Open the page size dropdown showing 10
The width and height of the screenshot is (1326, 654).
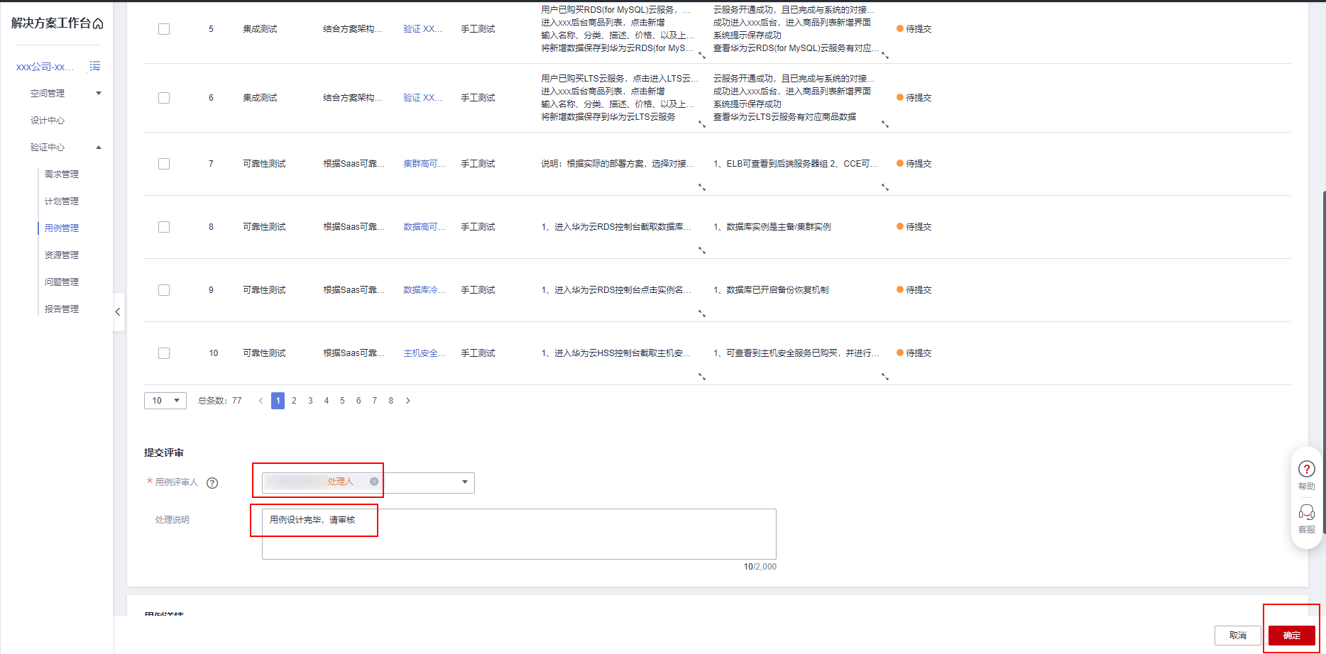point(165,401)
